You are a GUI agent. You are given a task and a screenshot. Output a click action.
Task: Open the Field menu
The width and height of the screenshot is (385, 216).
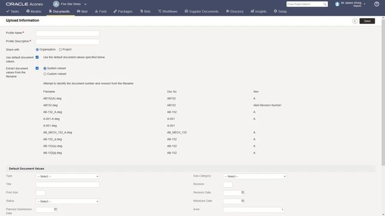100,11
